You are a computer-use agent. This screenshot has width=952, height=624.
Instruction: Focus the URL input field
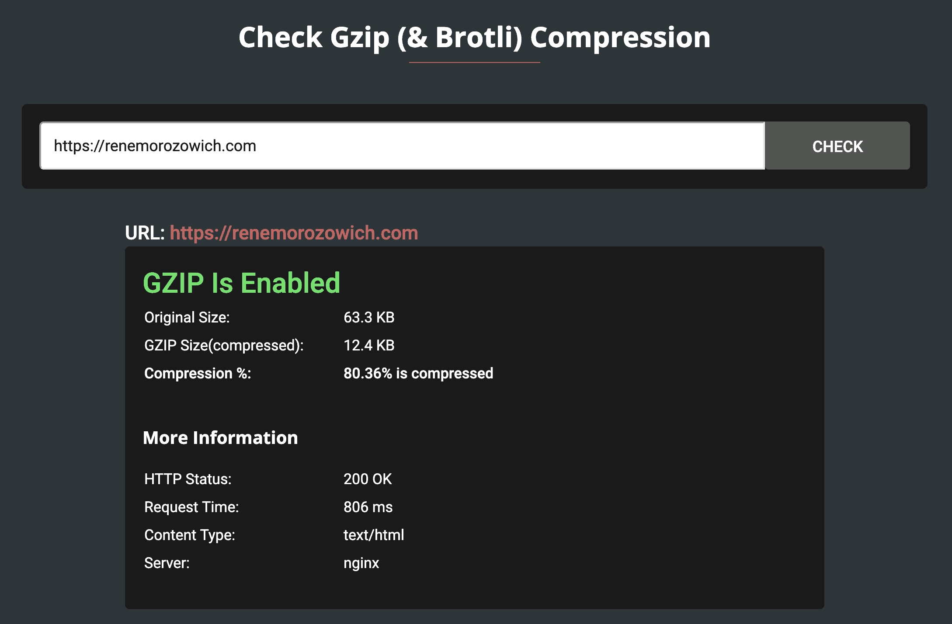pyautogui.click(x=402, y=146)
